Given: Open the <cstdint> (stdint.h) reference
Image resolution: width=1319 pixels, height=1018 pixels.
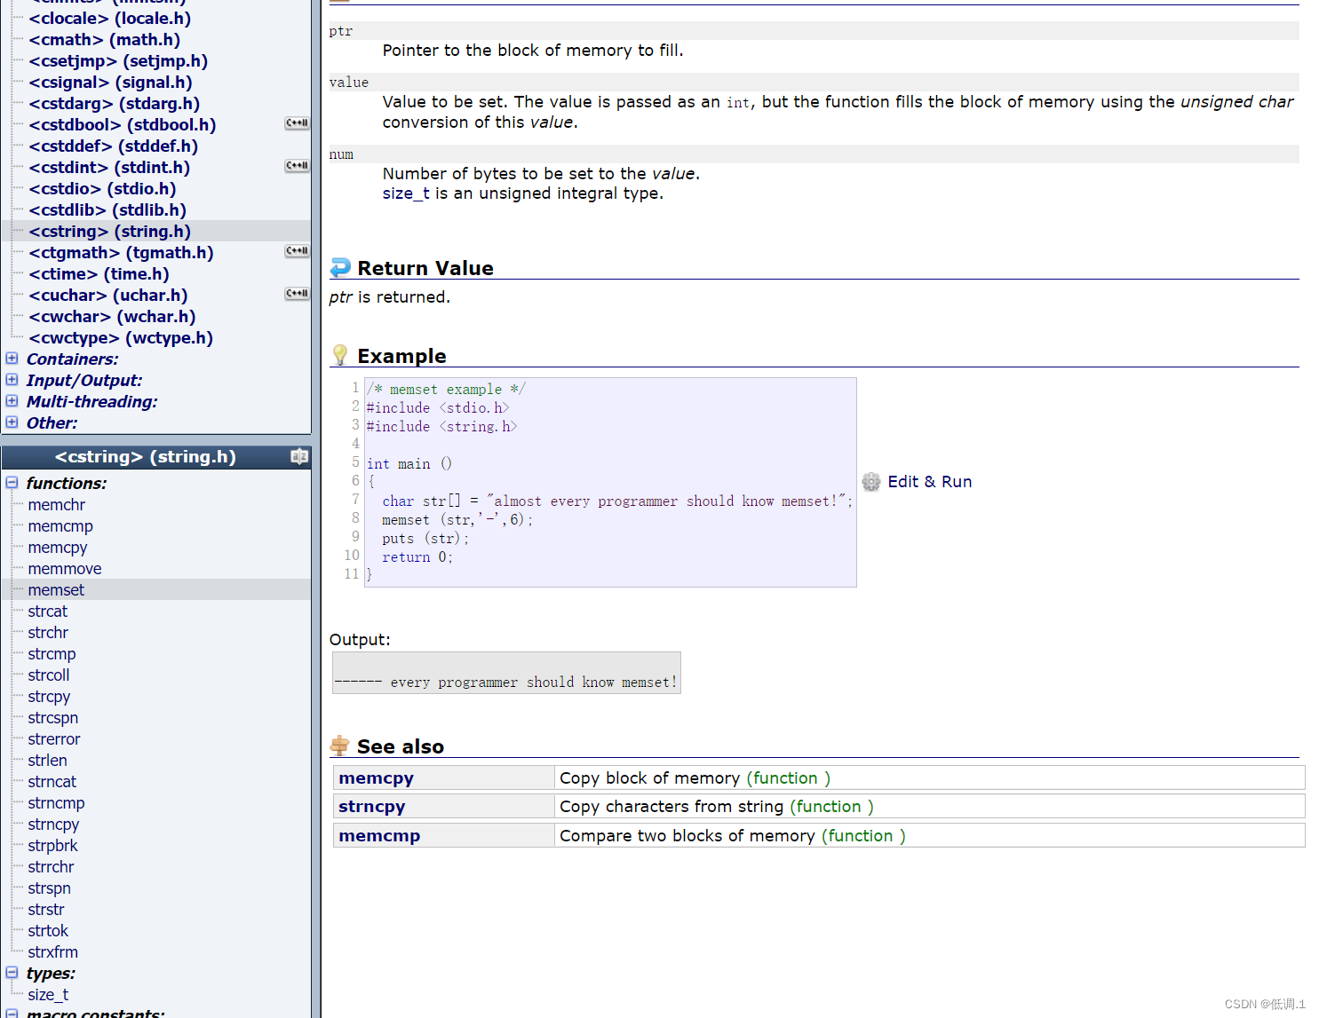Looking at the screenshot, I should [109, 168].
